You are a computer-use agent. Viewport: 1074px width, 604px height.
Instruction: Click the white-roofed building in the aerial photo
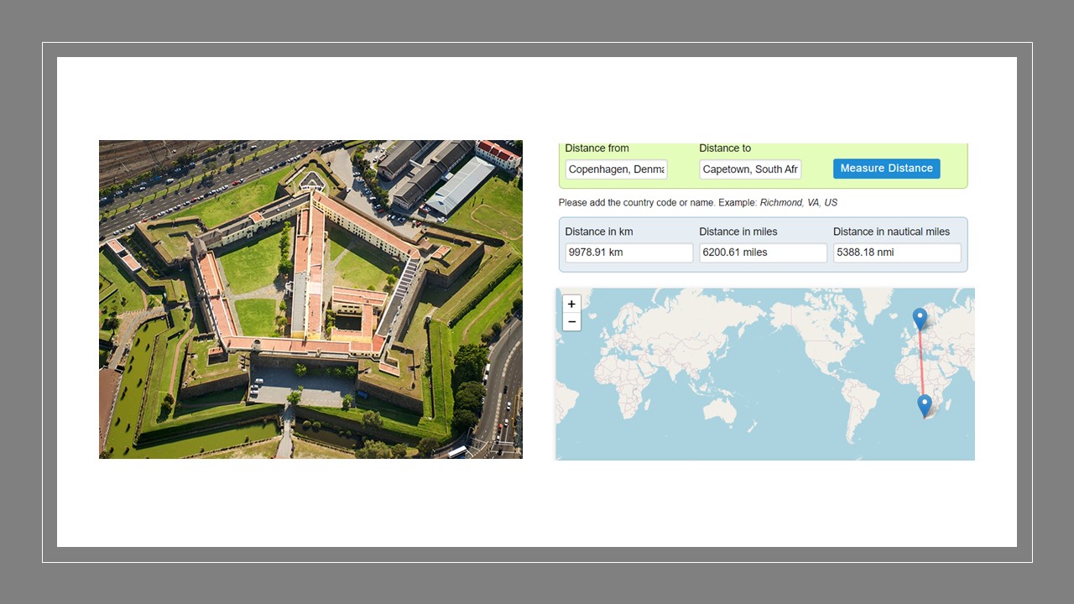point(461,185)
